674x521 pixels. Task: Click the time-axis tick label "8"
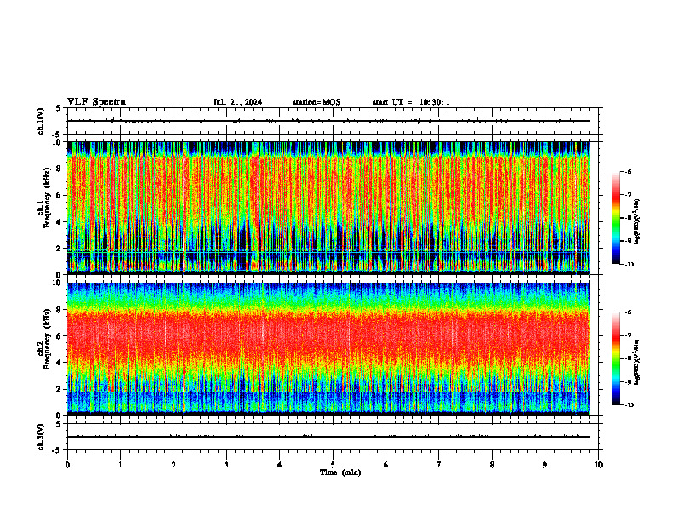(492, 465)
